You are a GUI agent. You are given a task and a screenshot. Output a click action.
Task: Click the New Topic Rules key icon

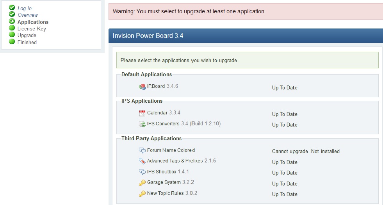click(142, 194)
